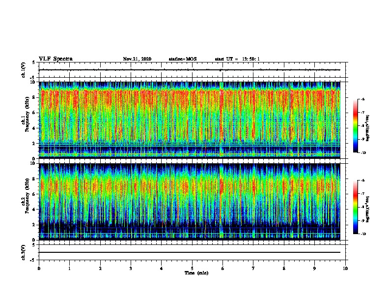Click time axis tick label '7'
This screenshot has width=389, height=301.
[253, 269]
